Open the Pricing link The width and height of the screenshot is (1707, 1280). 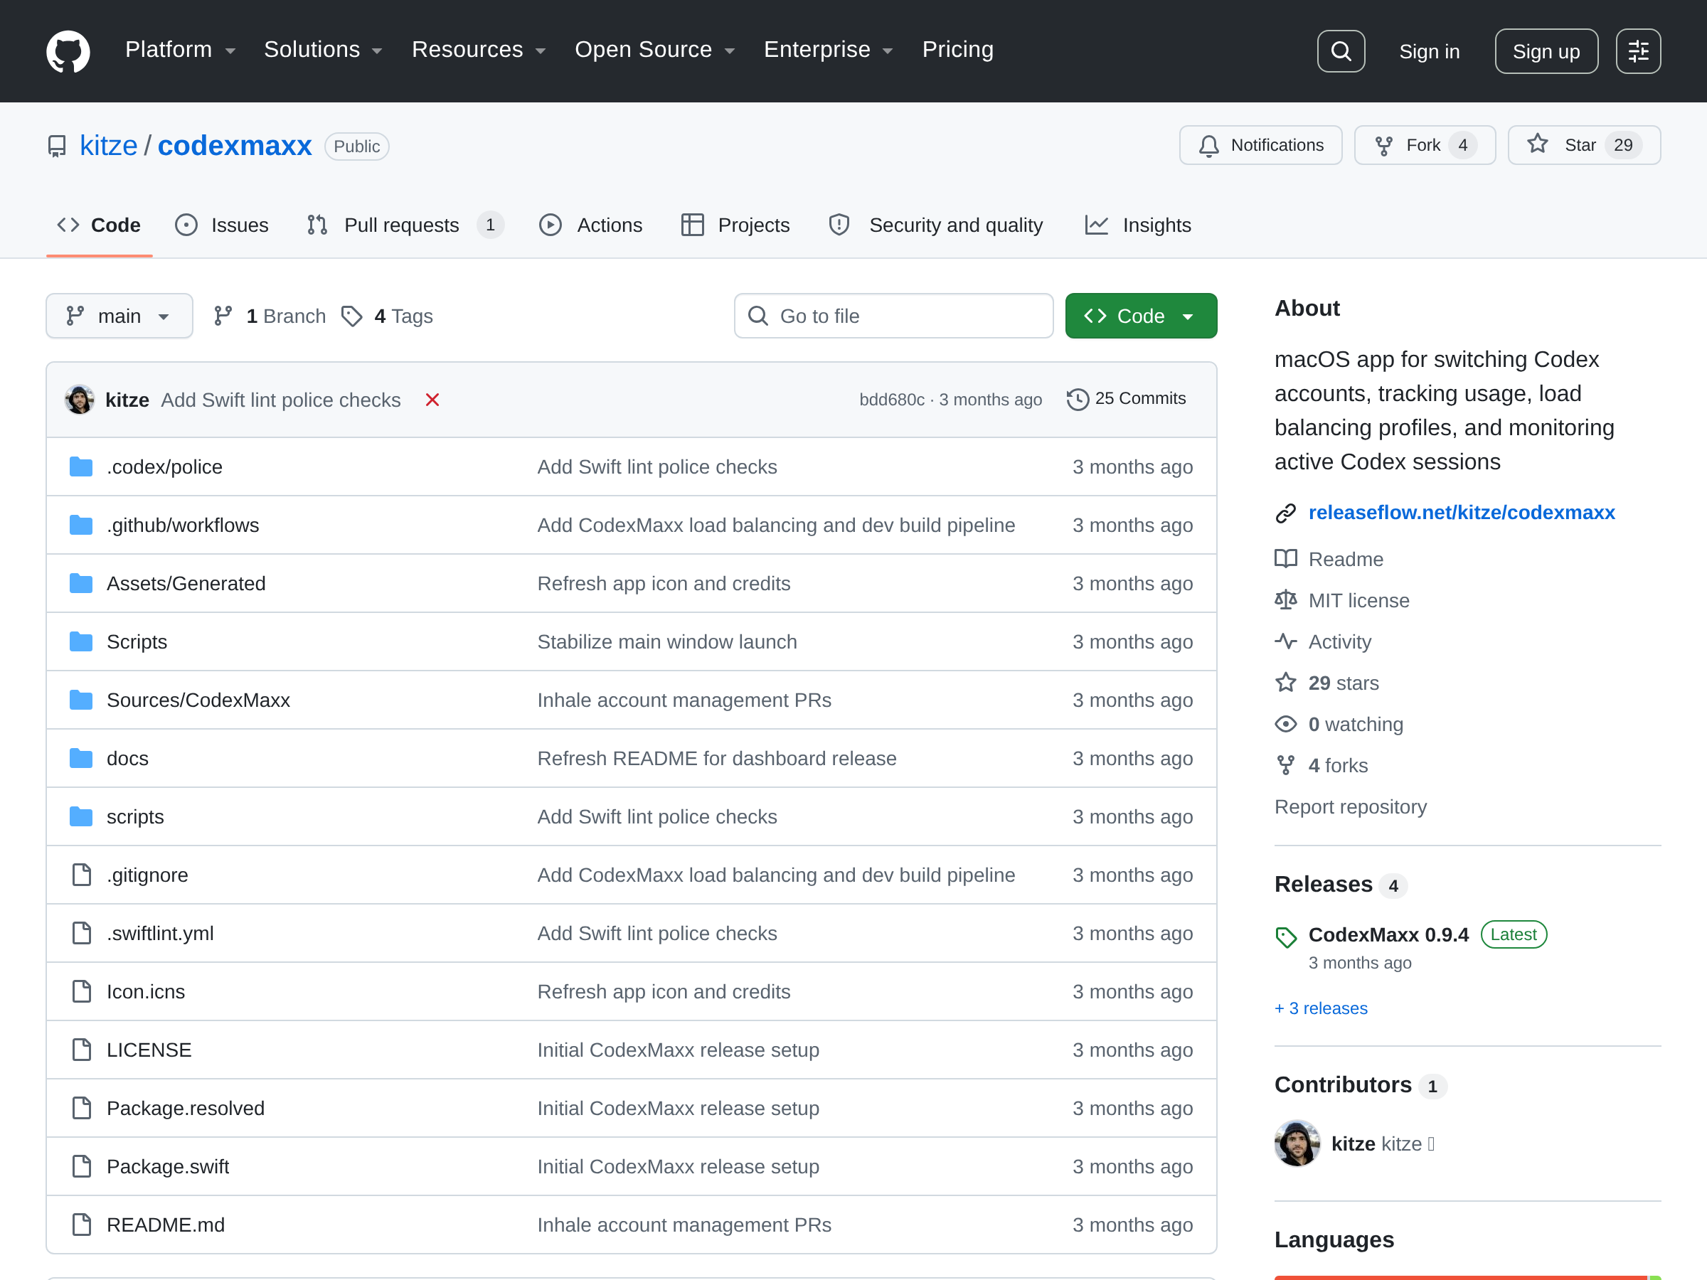click(957, 49)
